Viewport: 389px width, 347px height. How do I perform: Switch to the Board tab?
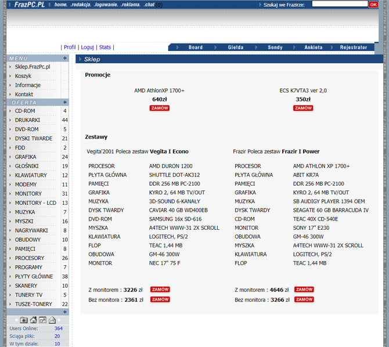point(196,48)
